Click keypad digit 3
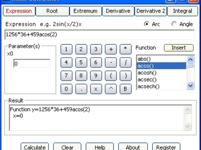This screenshot has width=201, height=150. pyautogui.click(x=96, y=49)
